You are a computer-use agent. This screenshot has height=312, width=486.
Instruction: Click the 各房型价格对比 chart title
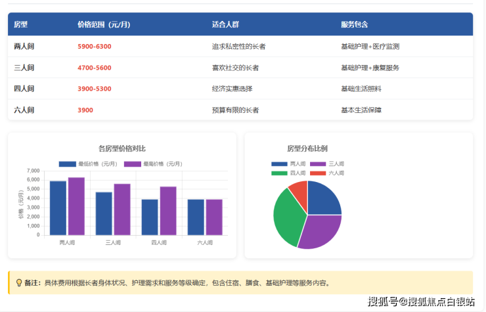click(x=121, y=148)
